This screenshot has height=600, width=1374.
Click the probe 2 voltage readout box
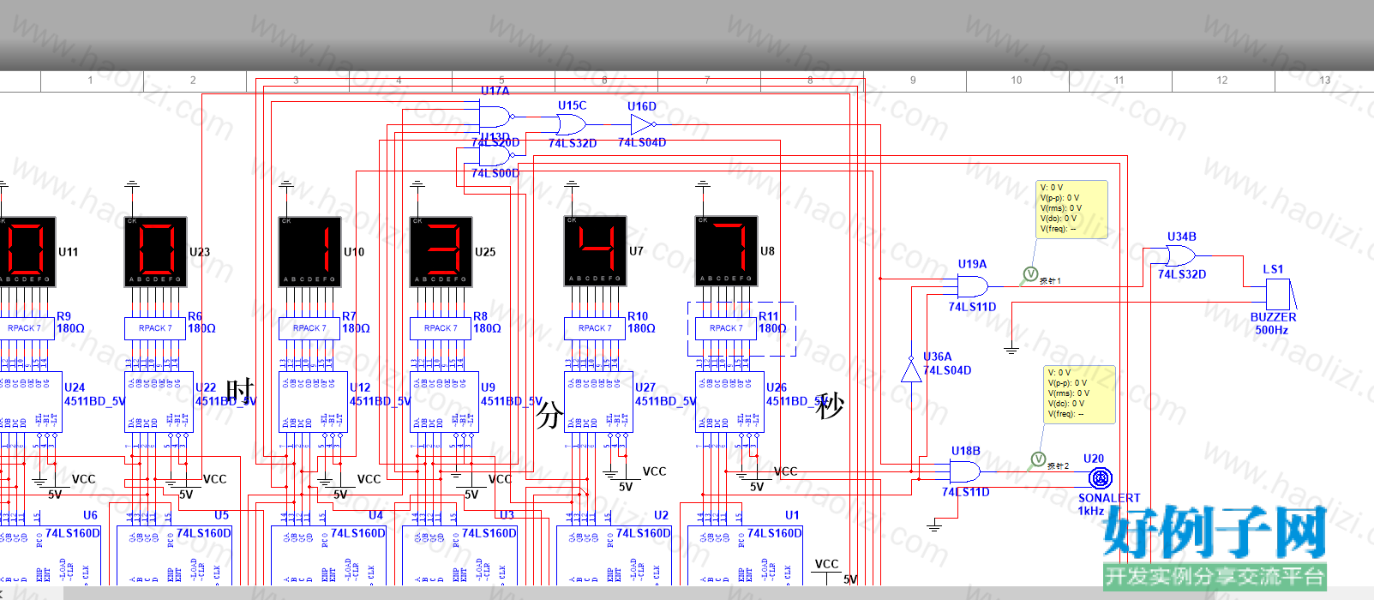(x=1080, y=395)
